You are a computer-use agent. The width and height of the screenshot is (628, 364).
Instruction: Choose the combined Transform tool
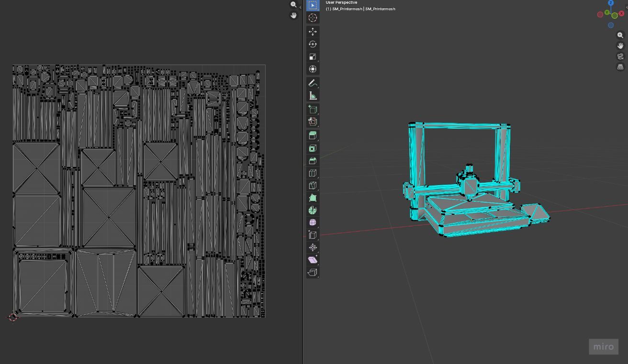(313, 69)
